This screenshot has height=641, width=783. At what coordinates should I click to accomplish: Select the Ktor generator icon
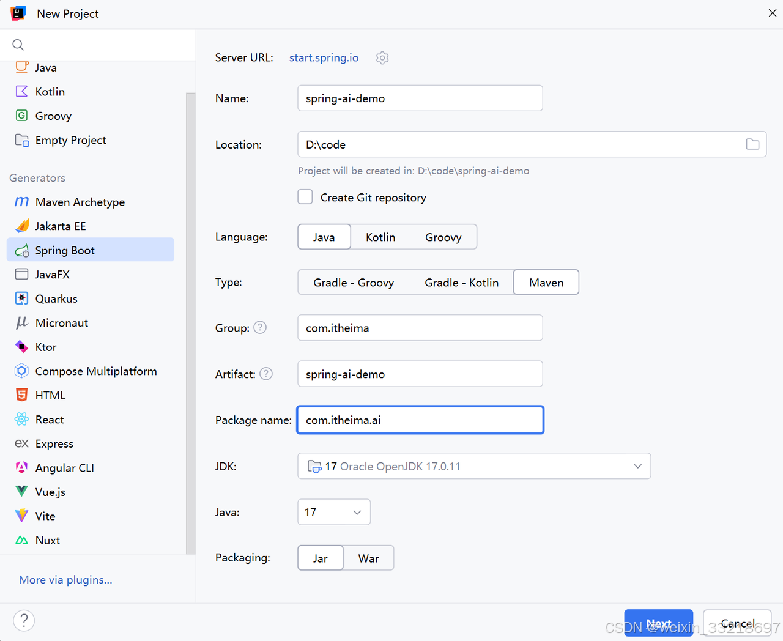(x=22, y=347)
